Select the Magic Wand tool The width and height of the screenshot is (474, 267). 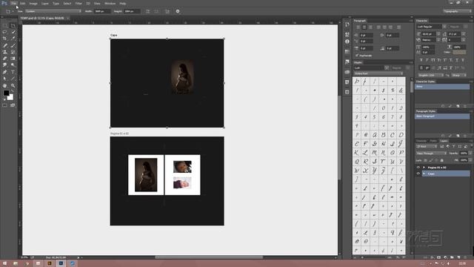[13, 32]
